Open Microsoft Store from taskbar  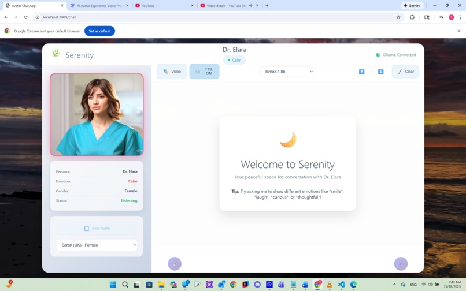point(149,285)
